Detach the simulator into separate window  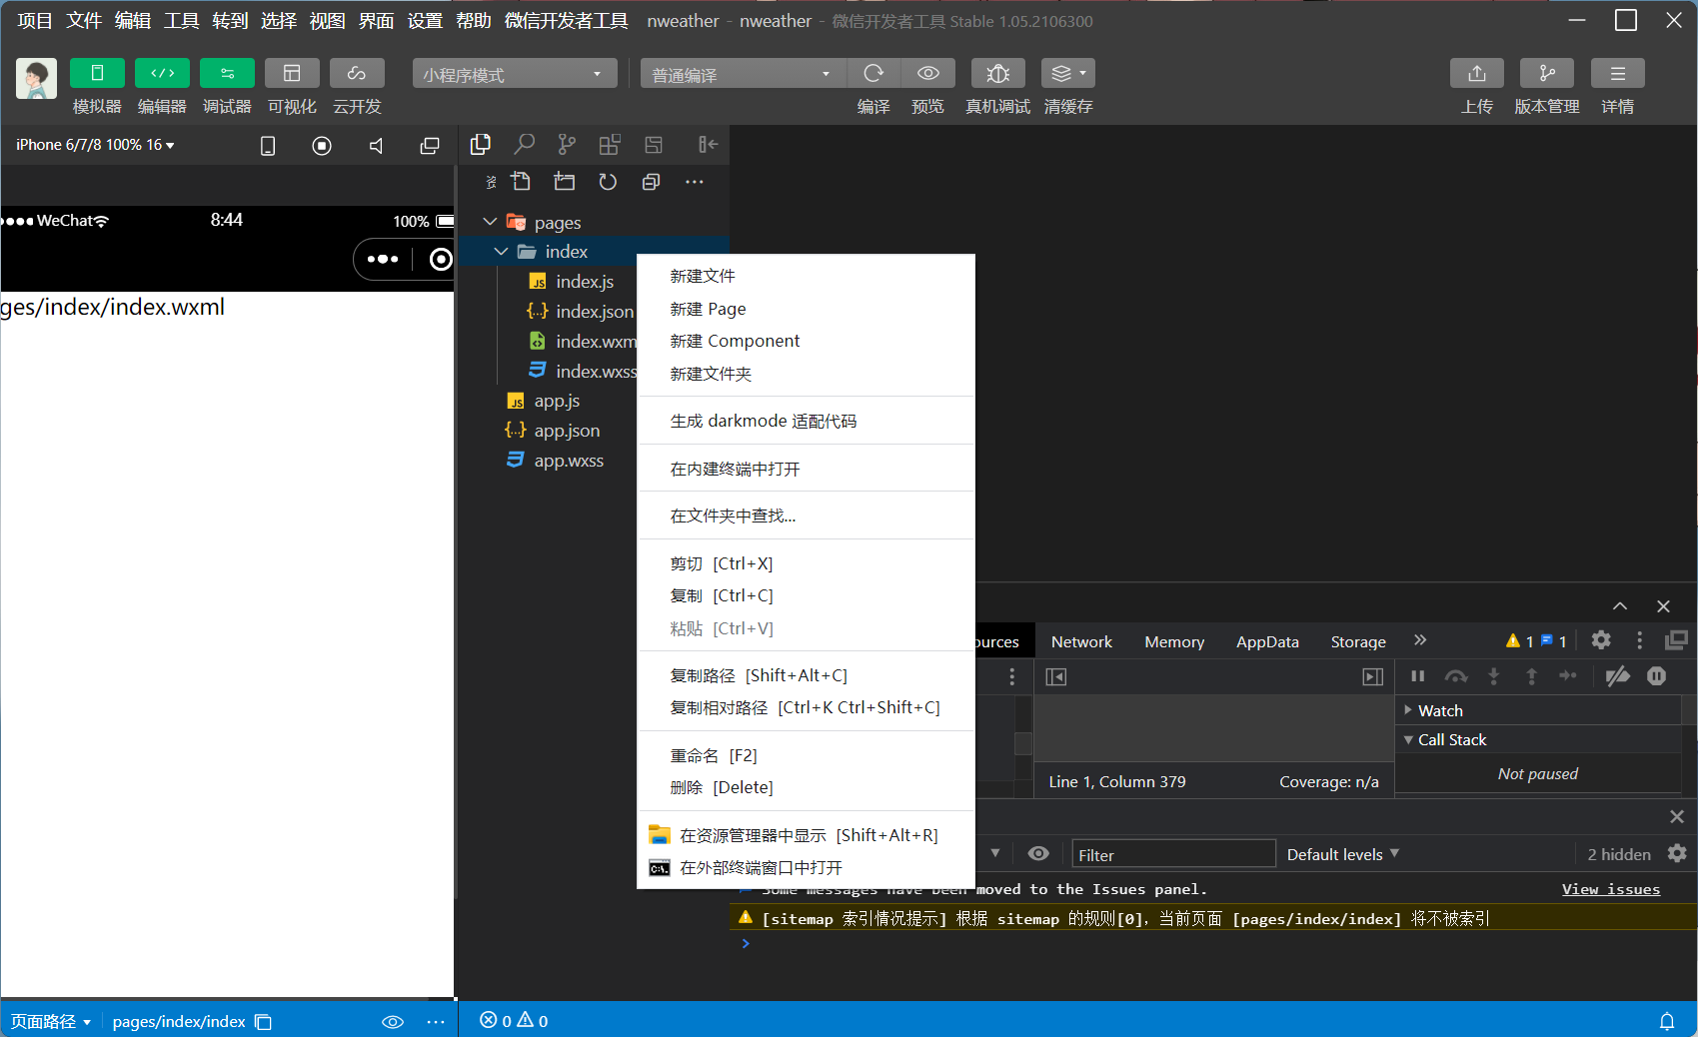point(430,146)
